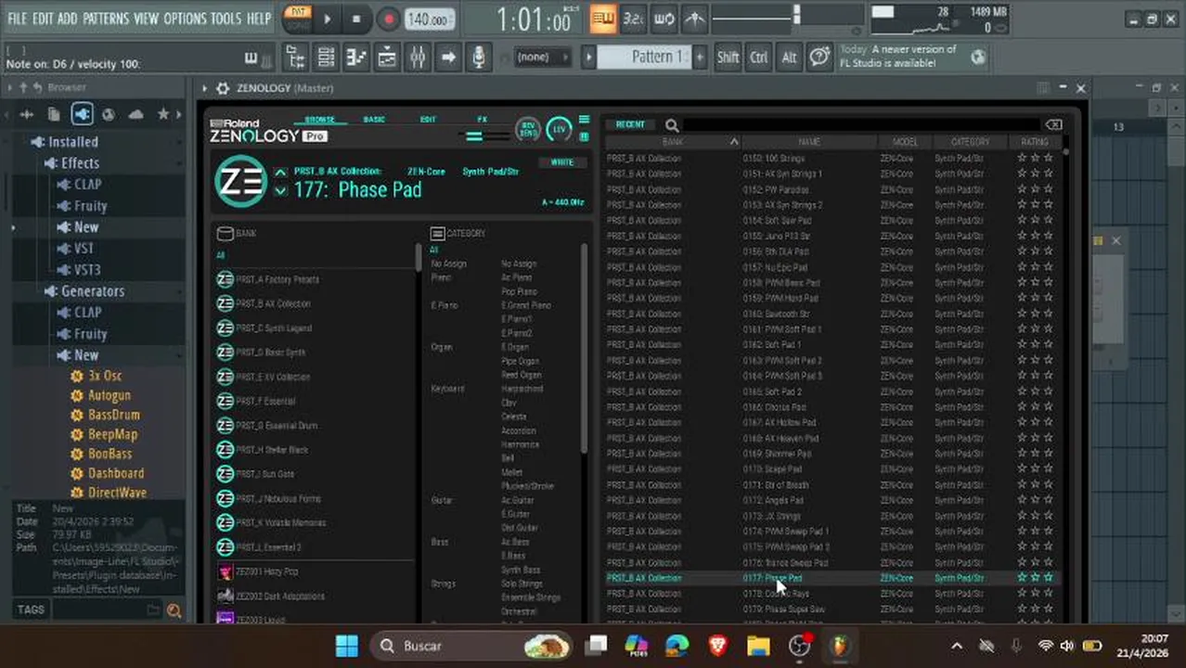The width and height of the screenshot is (1186, 668).
Task: Adjust the master pitch slider
Action: point(796,15)
